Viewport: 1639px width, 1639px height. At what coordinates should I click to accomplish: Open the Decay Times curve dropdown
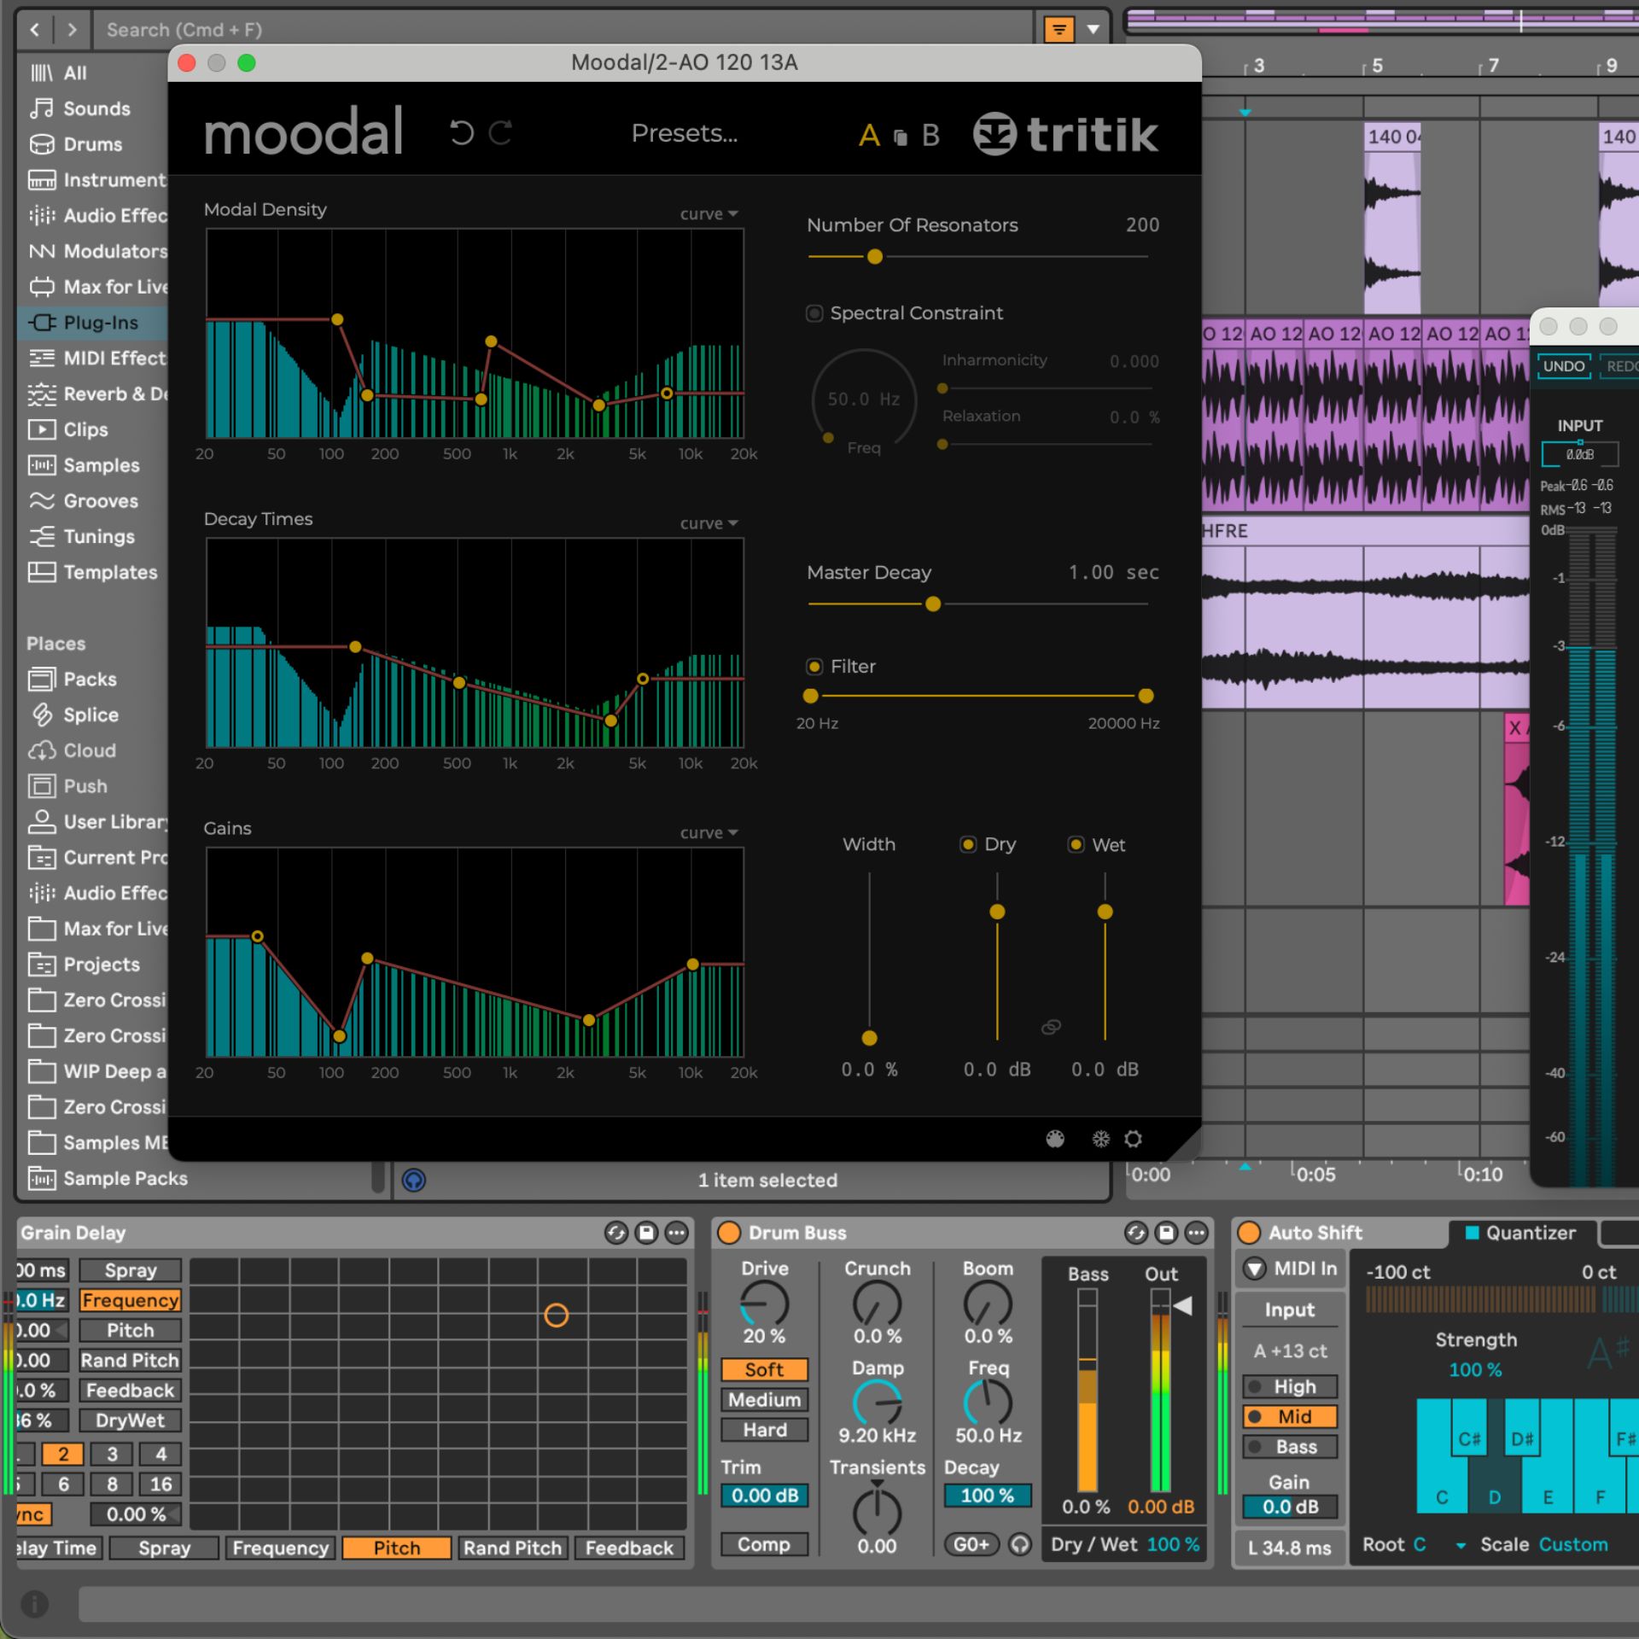point(709,523)
